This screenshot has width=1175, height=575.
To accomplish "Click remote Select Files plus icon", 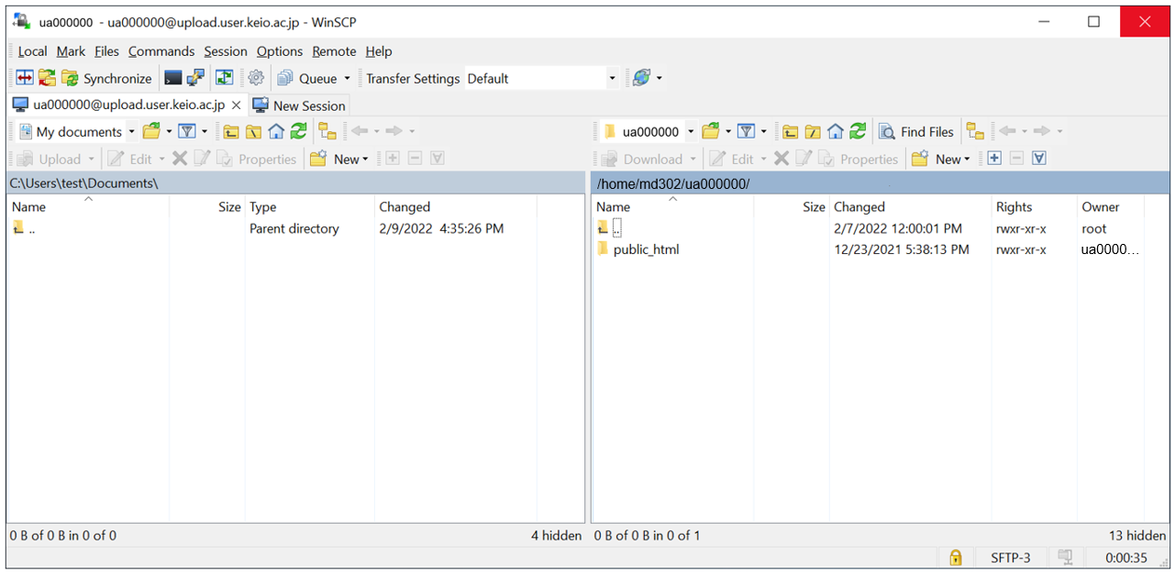I will pyautogui.click(x=994, y=159).
